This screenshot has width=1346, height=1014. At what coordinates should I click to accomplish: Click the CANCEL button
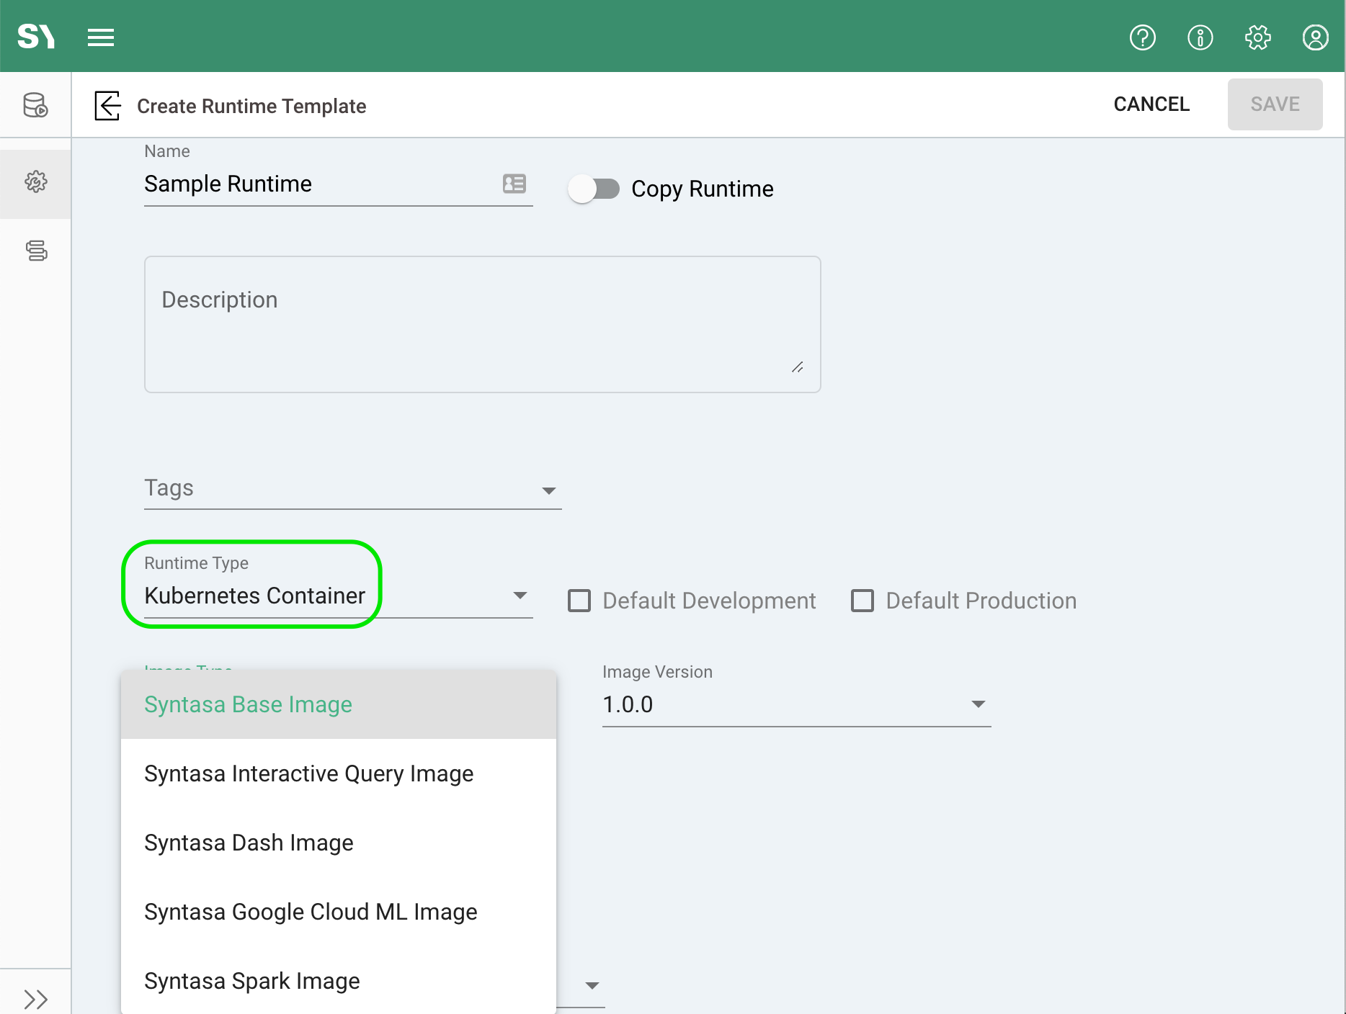[1151, 104]
